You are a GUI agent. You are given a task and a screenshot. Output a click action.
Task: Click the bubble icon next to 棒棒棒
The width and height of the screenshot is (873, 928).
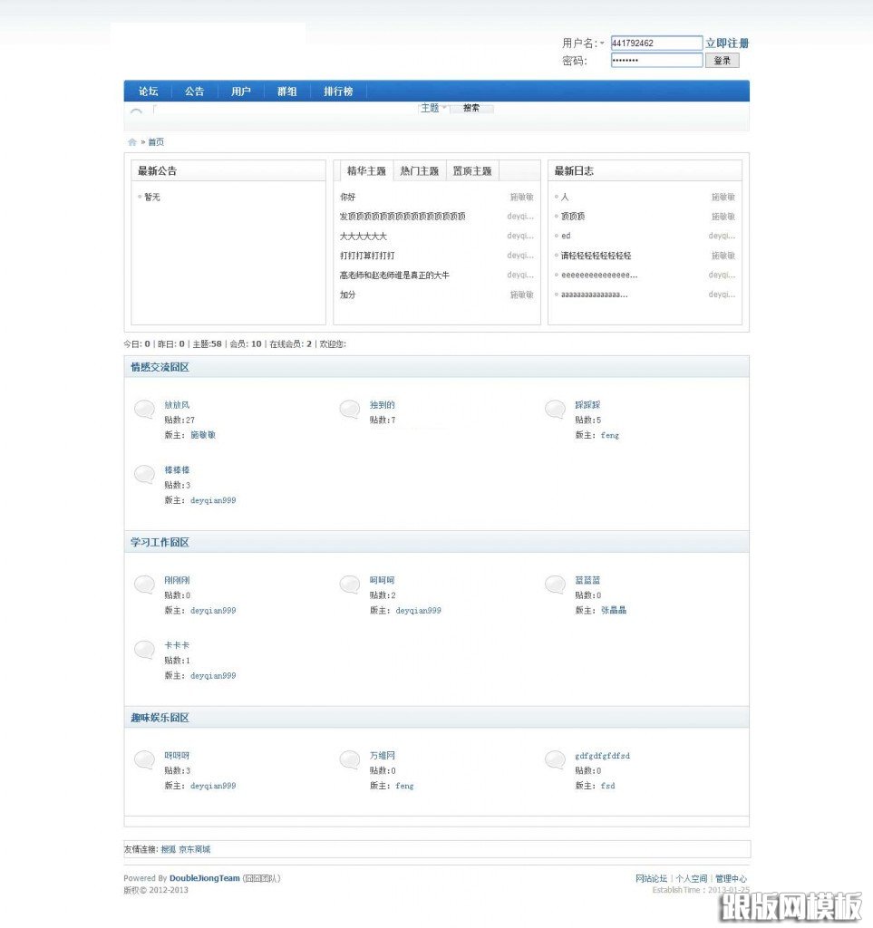click(144, 474)
